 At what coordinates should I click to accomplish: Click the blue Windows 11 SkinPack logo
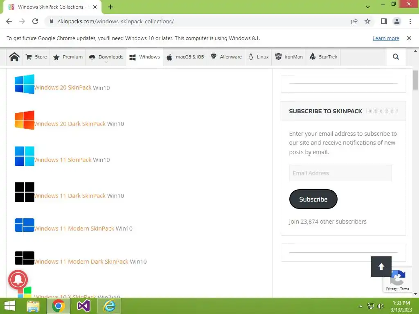[24, 156]
